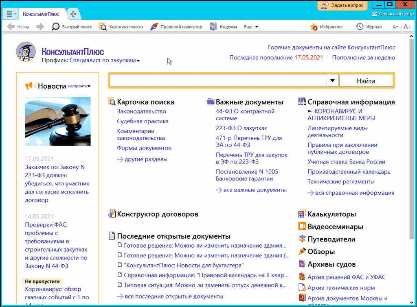
Task: Open 44-ФЗ О контрактной системе
Action: 245,115
